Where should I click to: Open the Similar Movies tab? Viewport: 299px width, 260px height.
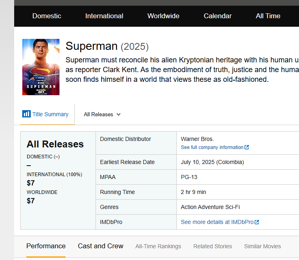[x=263, y=247]
